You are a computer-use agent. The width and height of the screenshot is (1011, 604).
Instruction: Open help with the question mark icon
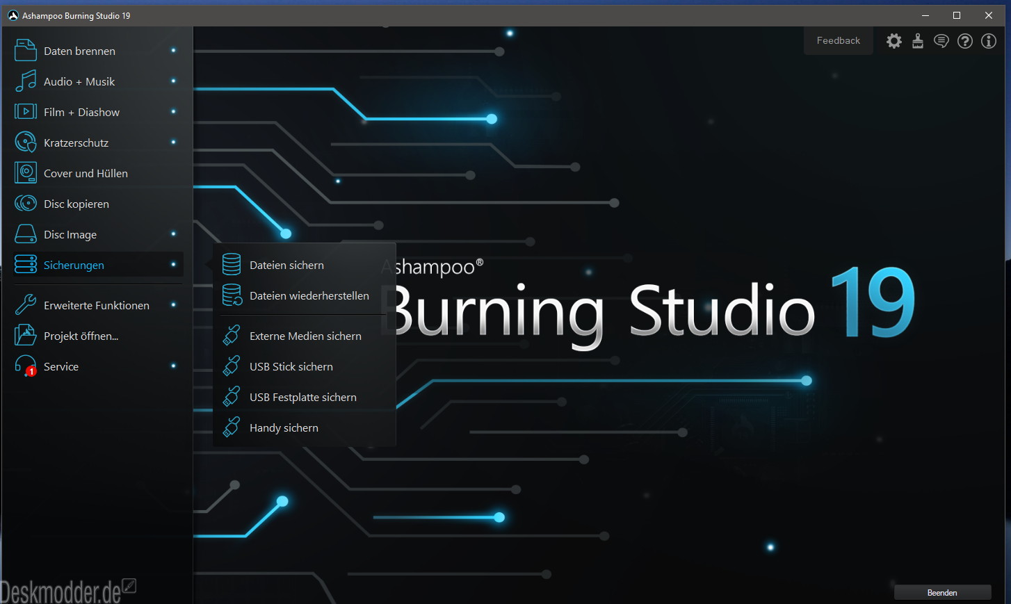click(x=965, y=41)
